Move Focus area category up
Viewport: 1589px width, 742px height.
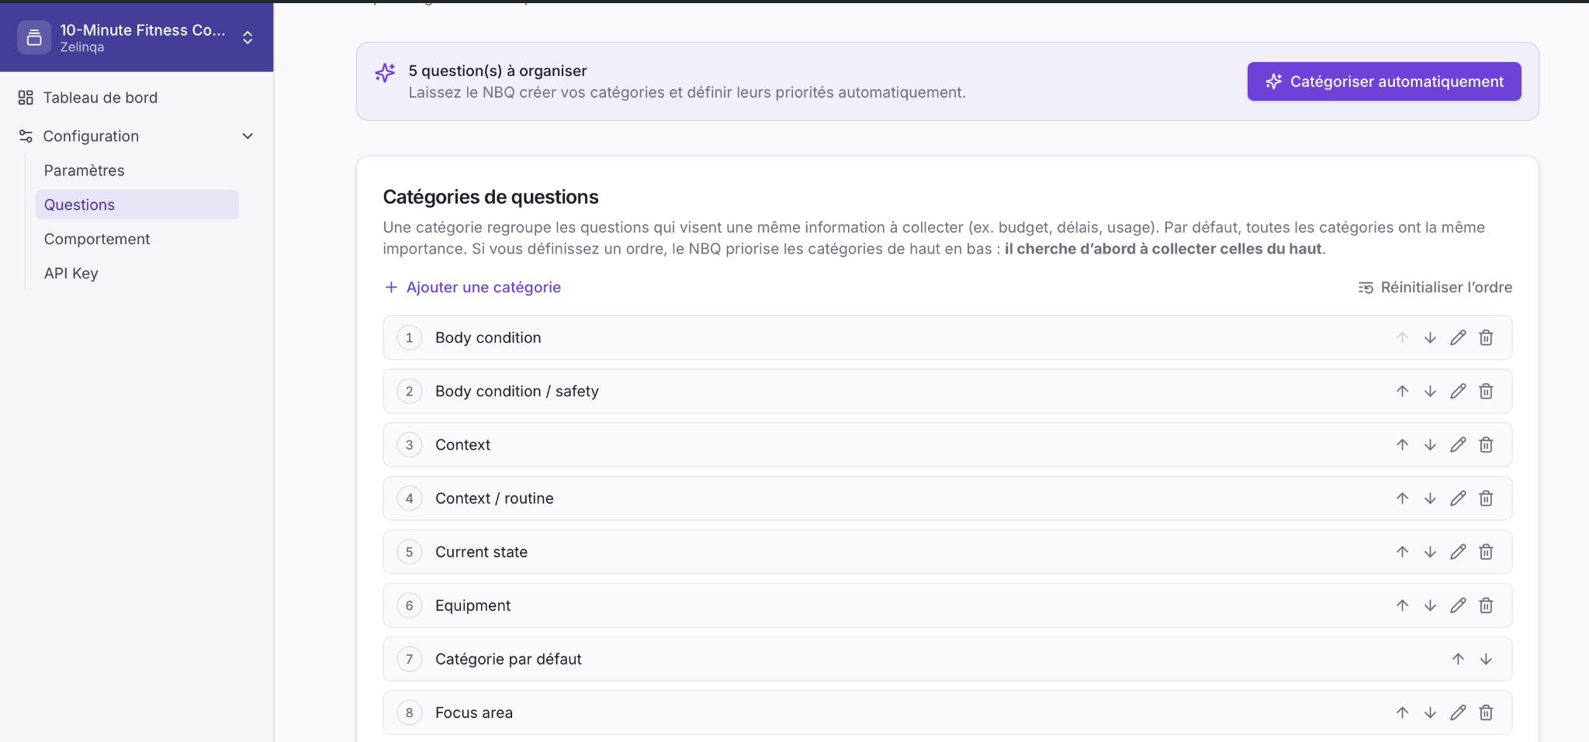click(1402, 712)
